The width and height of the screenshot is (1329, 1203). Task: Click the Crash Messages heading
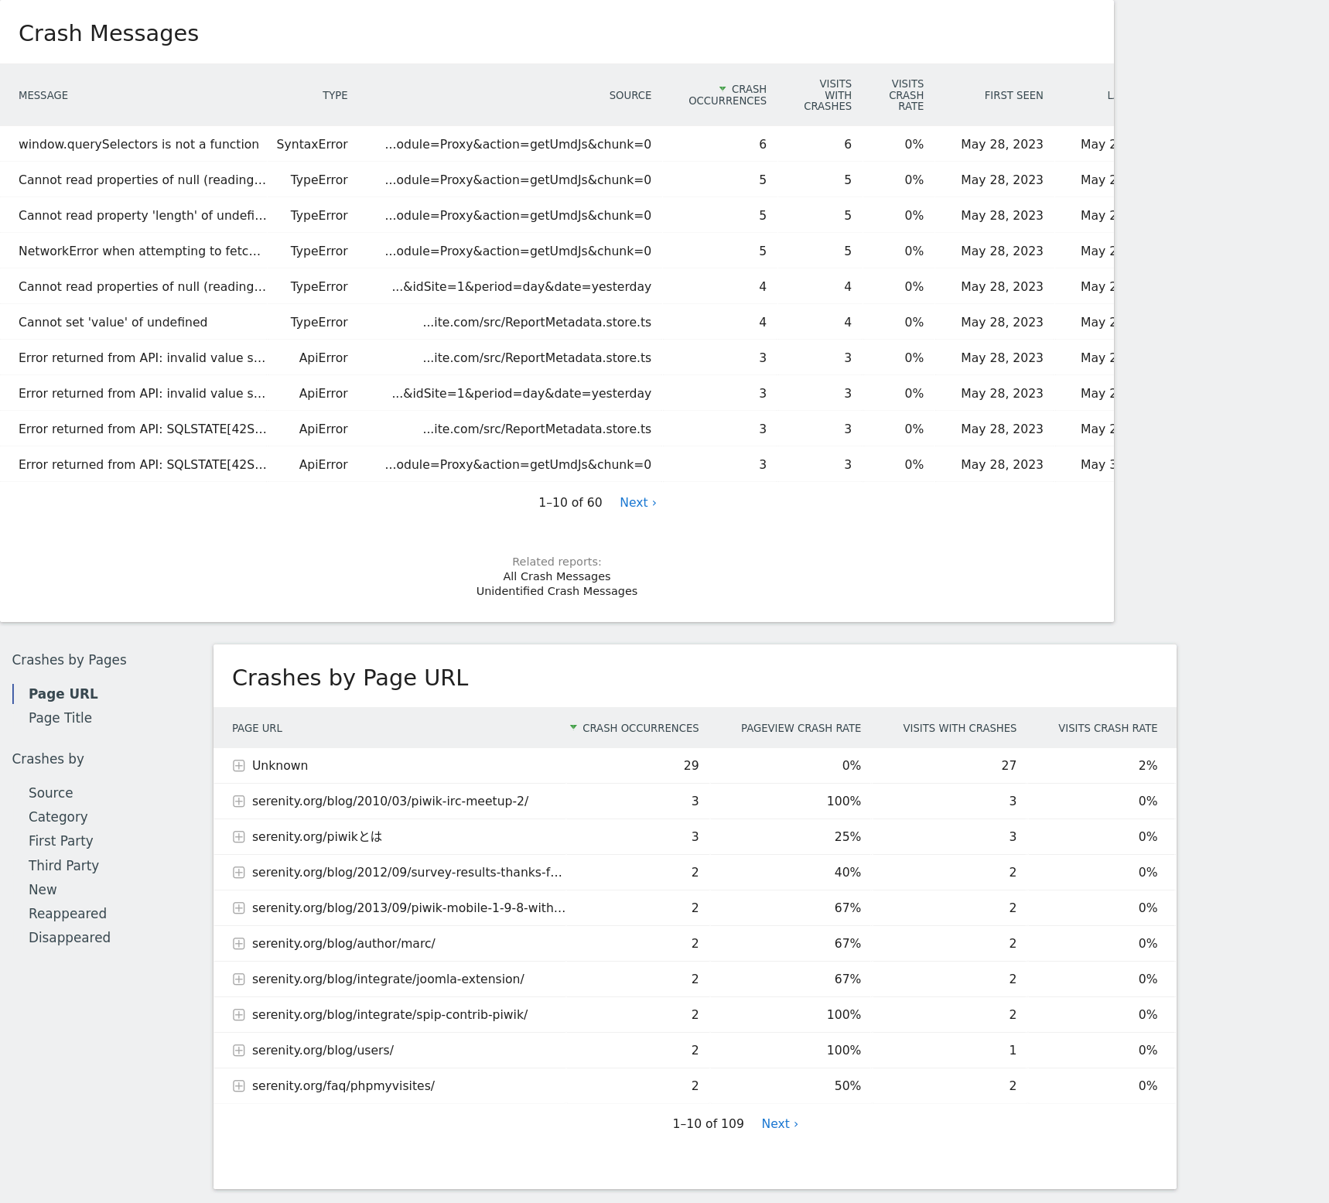[108, 33]
